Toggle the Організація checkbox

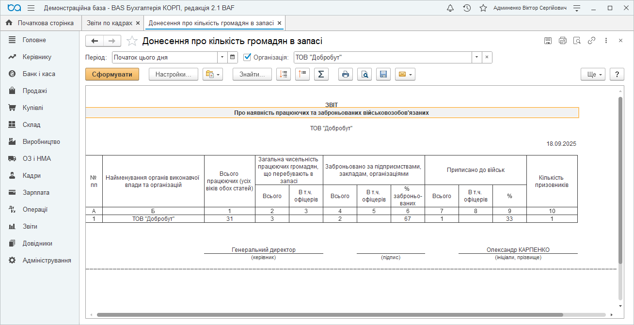(x=247, y=57)
